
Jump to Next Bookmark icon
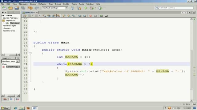[69, 16]
